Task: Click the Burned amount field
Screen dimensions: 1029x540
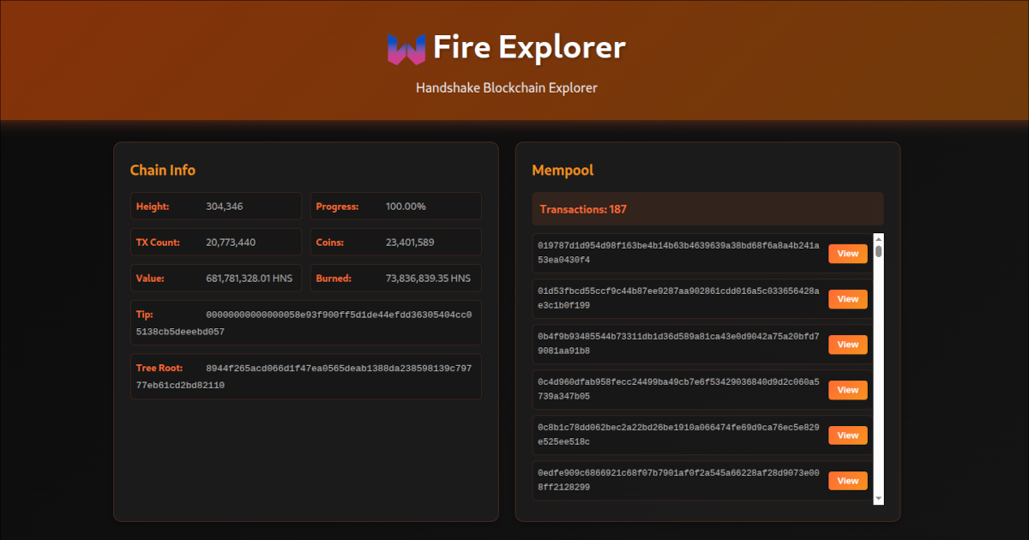Action: (x=428, y=279)
